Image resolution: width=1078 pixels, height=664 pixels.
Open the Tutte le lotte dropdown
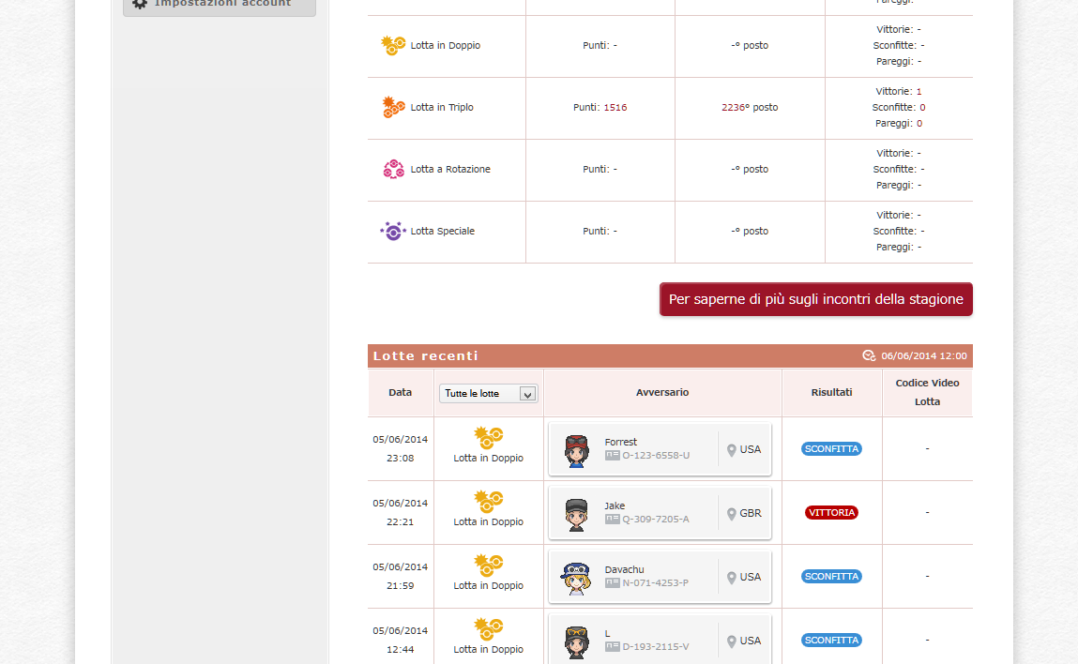click(488, 394)
